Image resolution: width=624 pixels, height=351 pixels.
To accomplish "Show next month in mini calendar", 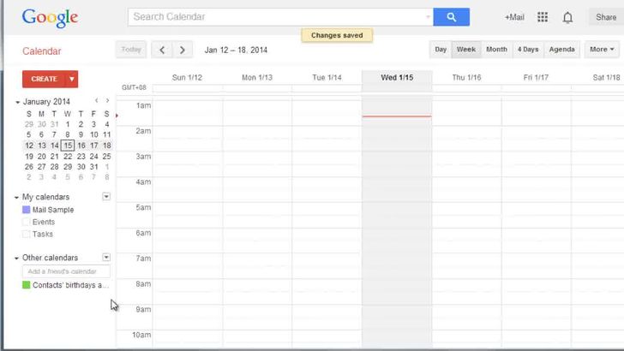I will click(x=107, y=101).
